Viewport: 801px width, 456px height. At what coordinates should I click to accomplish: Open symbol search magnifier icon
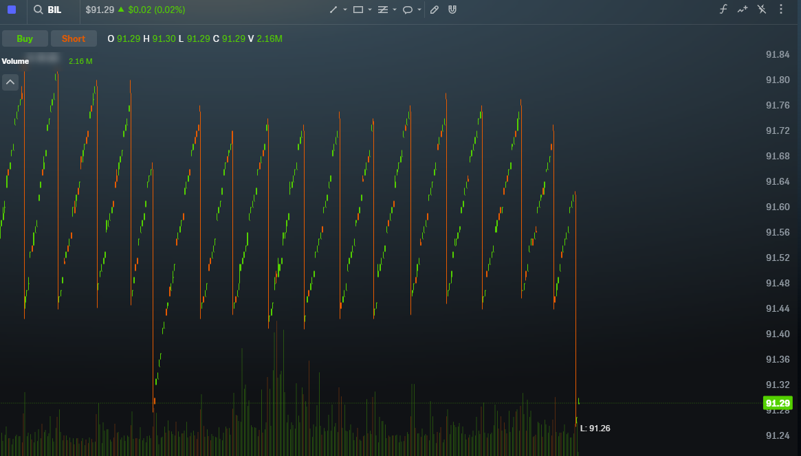pos(38,10)
